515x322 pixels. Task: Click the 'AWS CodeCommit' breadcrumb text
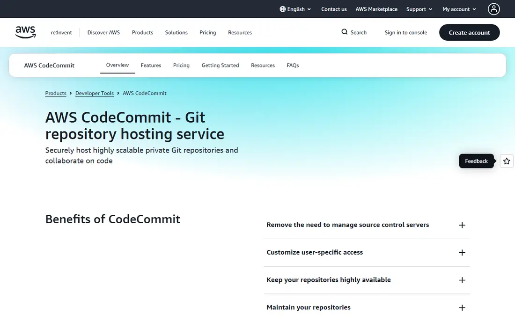145,93
